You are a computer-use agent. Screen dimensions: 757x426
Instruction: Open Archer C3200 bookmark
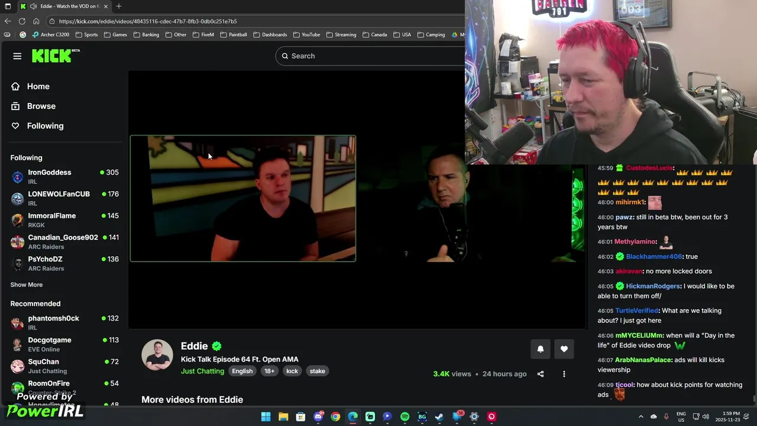point(51,34)
